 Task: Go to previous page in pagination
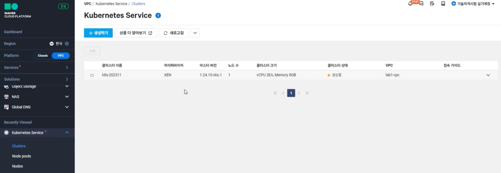point(283,93)
